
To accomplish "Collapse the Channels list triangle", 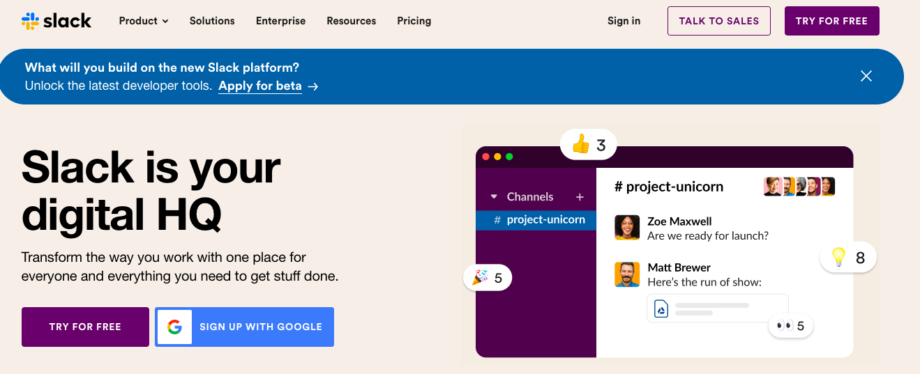I will tap(494, 197).
